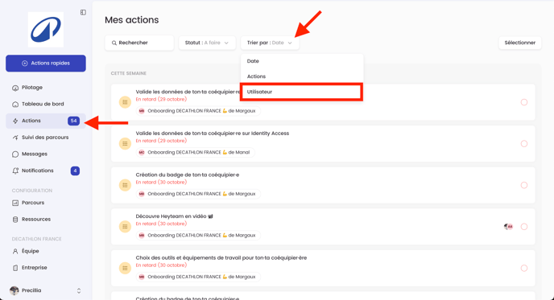Open Suivi des parcours page
The image size is (554, 300).
pos(46,138)
